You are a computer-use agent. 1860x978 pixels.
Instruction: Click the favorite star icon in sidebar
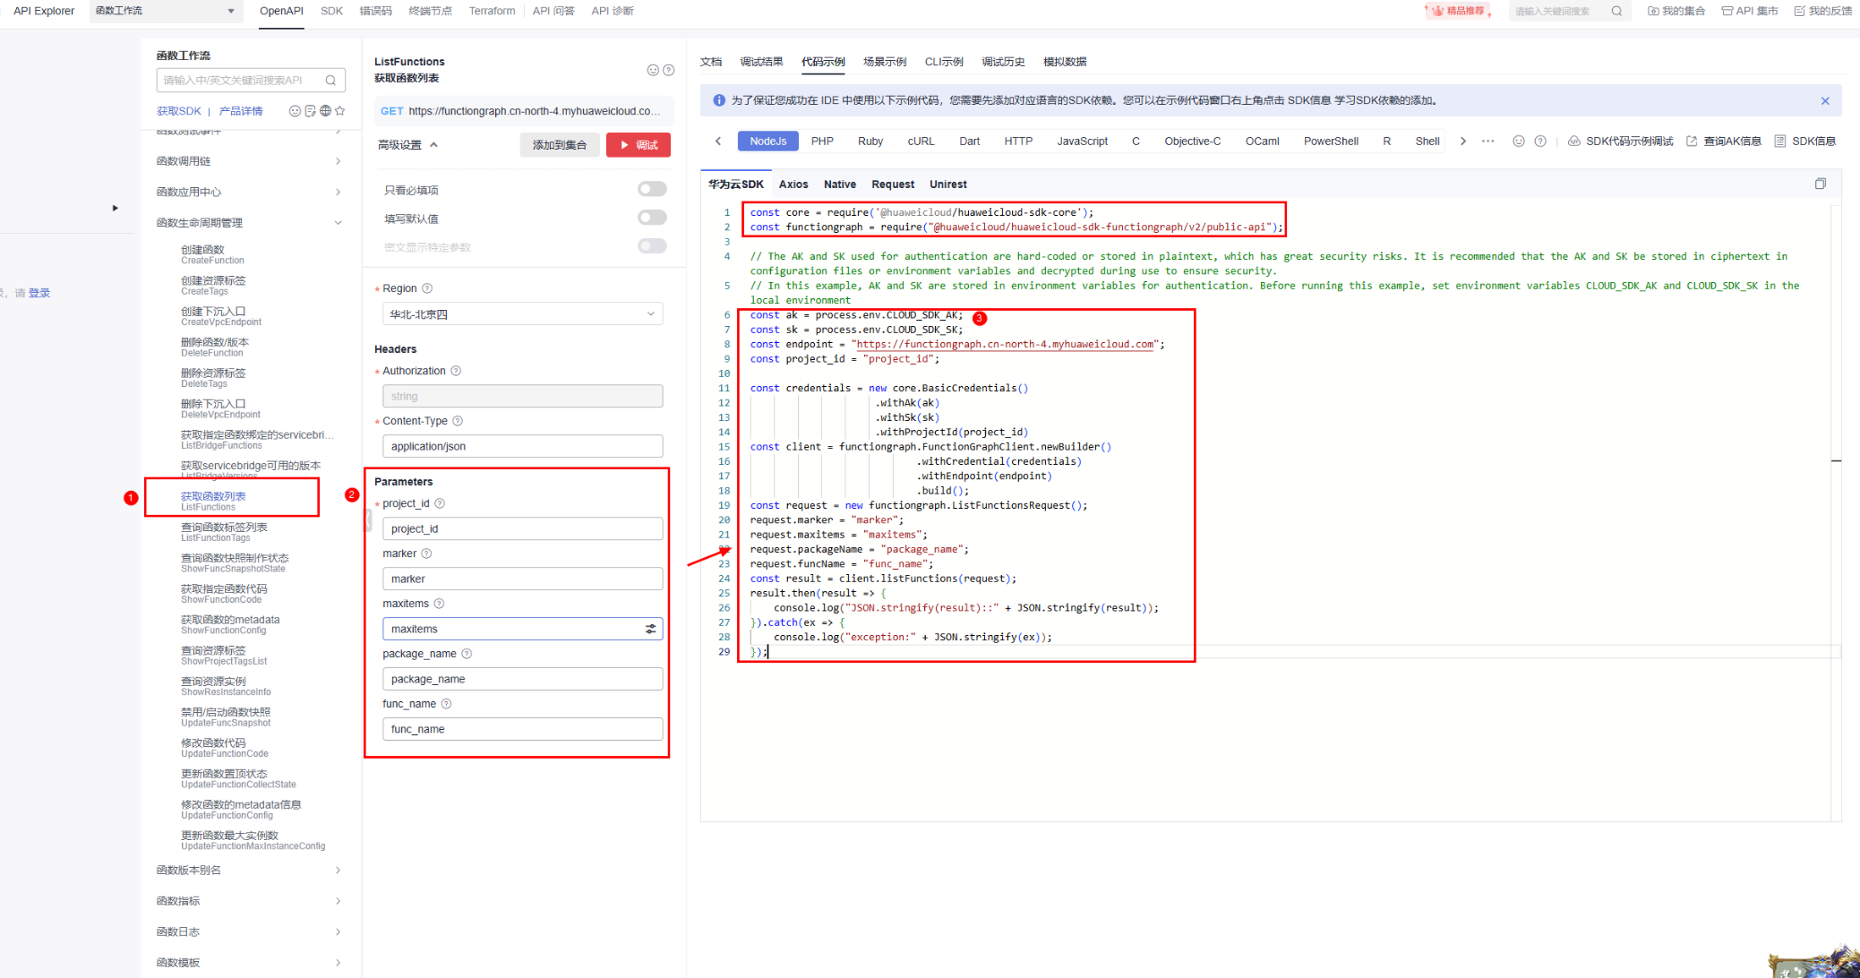(x=340, y=111)
